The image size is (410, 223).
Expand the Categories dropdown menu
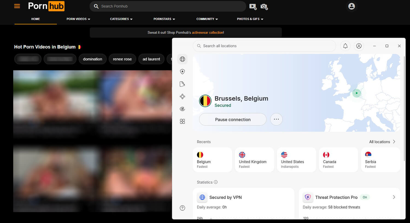pos(121,19)
